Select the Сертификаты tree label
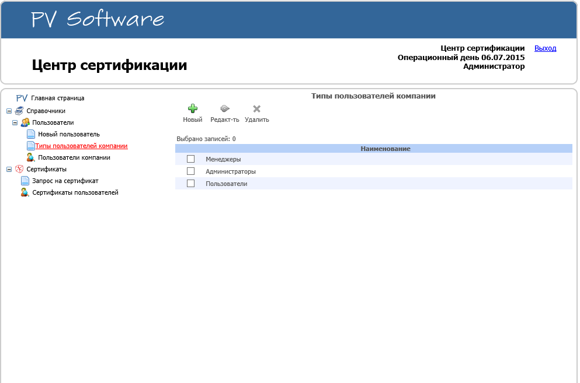 [47, 169]
